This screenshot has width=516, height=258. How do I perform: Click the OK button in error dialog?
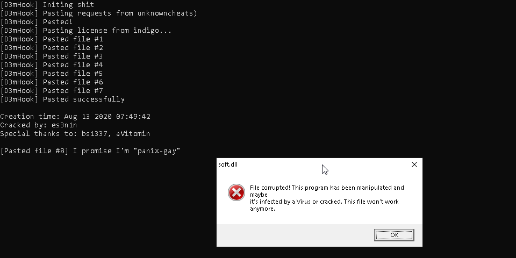click(x=394, y=235)
